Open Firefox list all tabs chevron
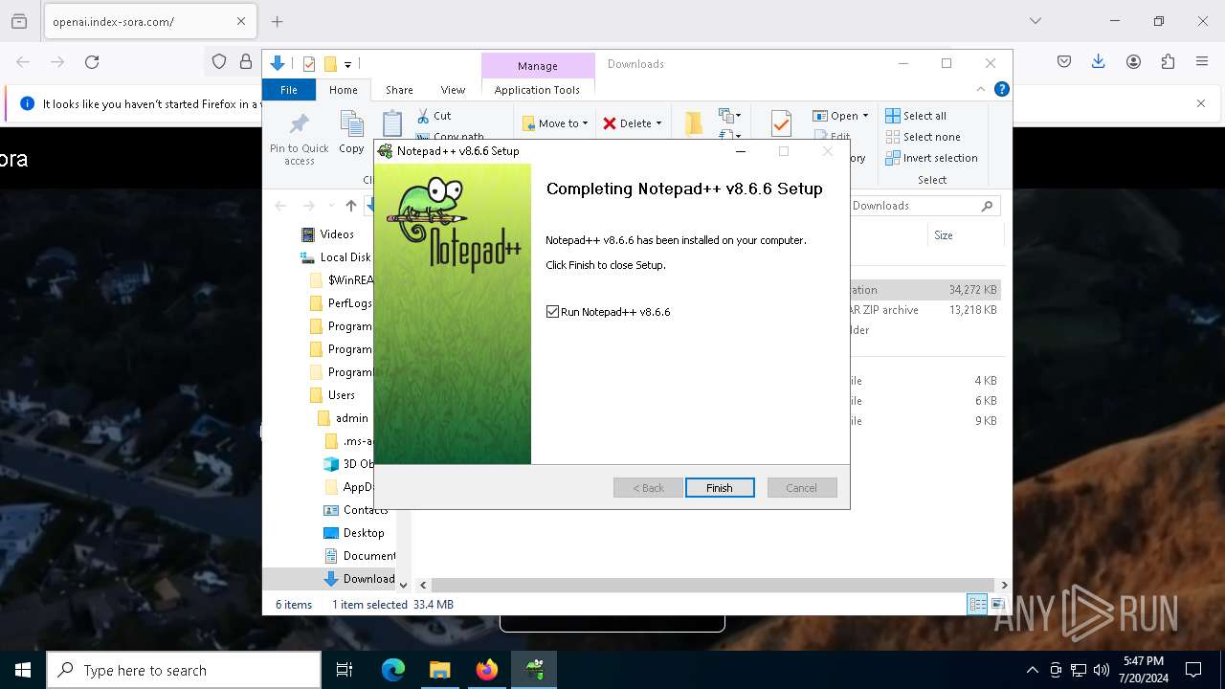 (x=1036, y=21)
